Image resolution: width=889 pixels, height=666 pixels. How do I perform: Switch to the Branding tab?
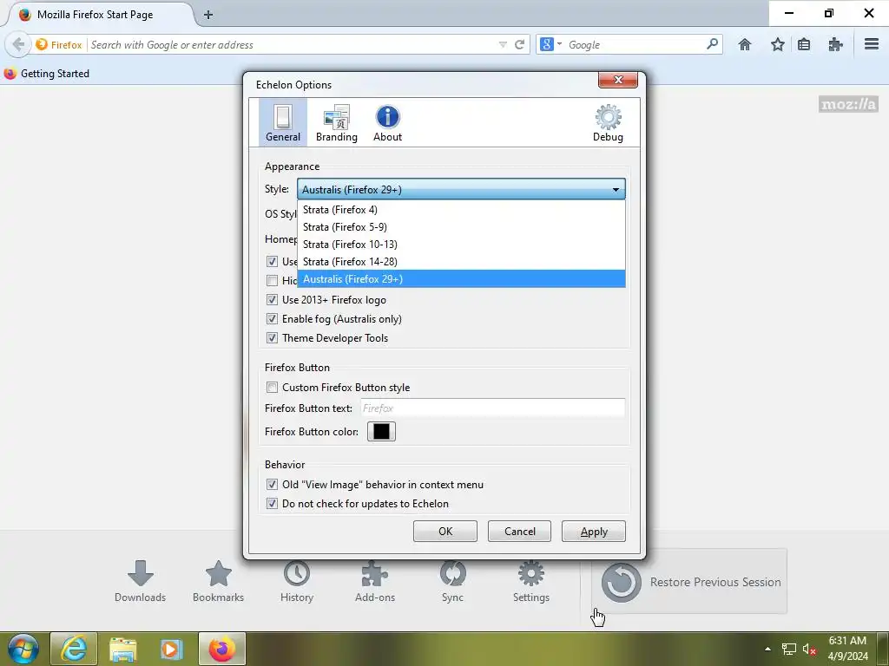click(336, 122)
